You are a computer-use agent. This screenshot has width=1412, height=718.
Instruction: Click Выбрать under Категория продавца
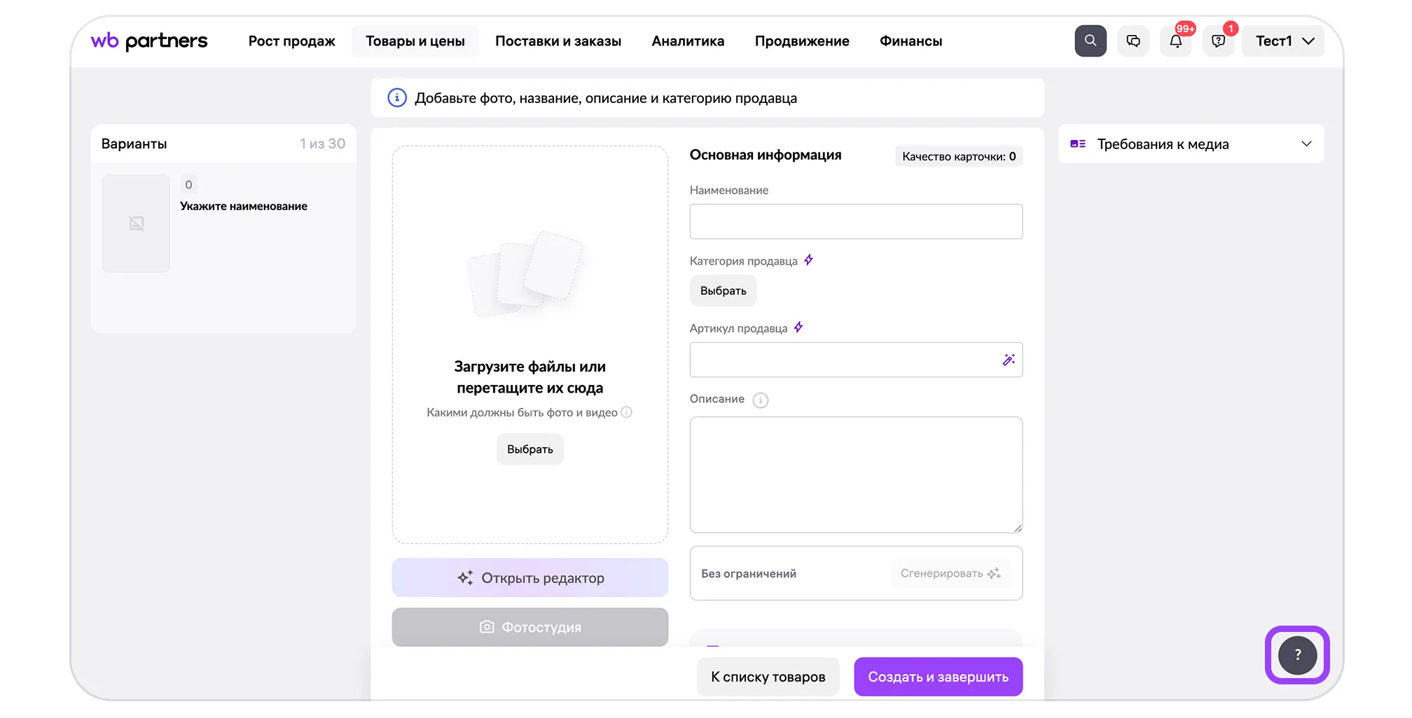pos(723,291)
